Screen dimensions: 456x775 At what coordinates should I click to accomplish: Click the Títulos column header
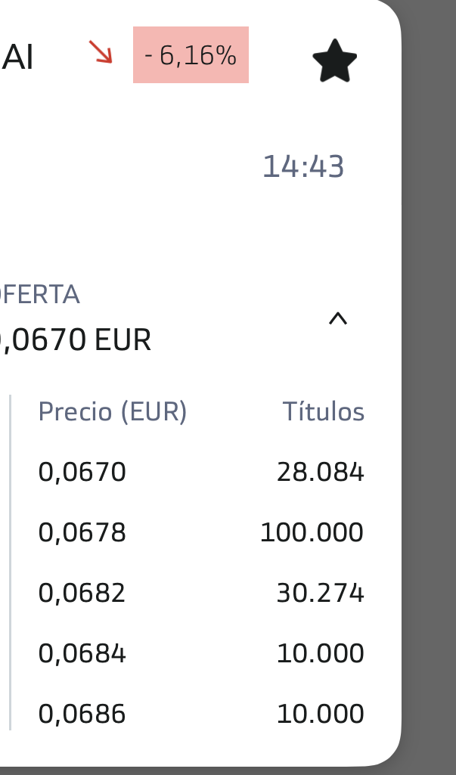324,412
